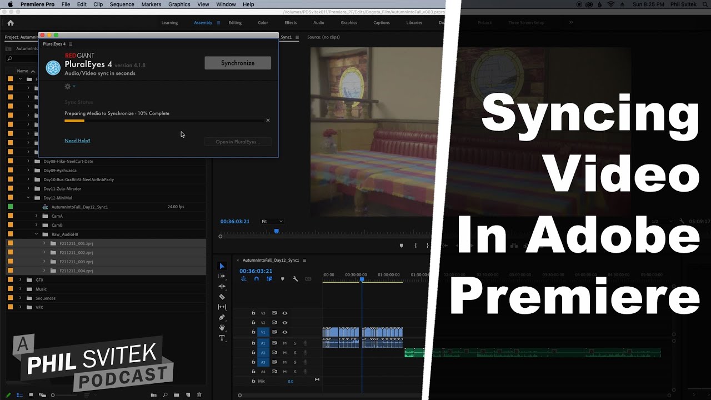Click the timeline timecode 00:36:03:21
Viewport: 711px width, 400px height.
tap(256, 271)
